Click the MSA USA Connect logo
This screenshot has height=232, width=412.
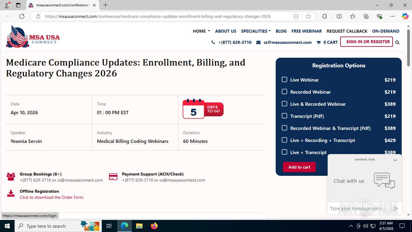pyautogui.click(x=33, y=37)
